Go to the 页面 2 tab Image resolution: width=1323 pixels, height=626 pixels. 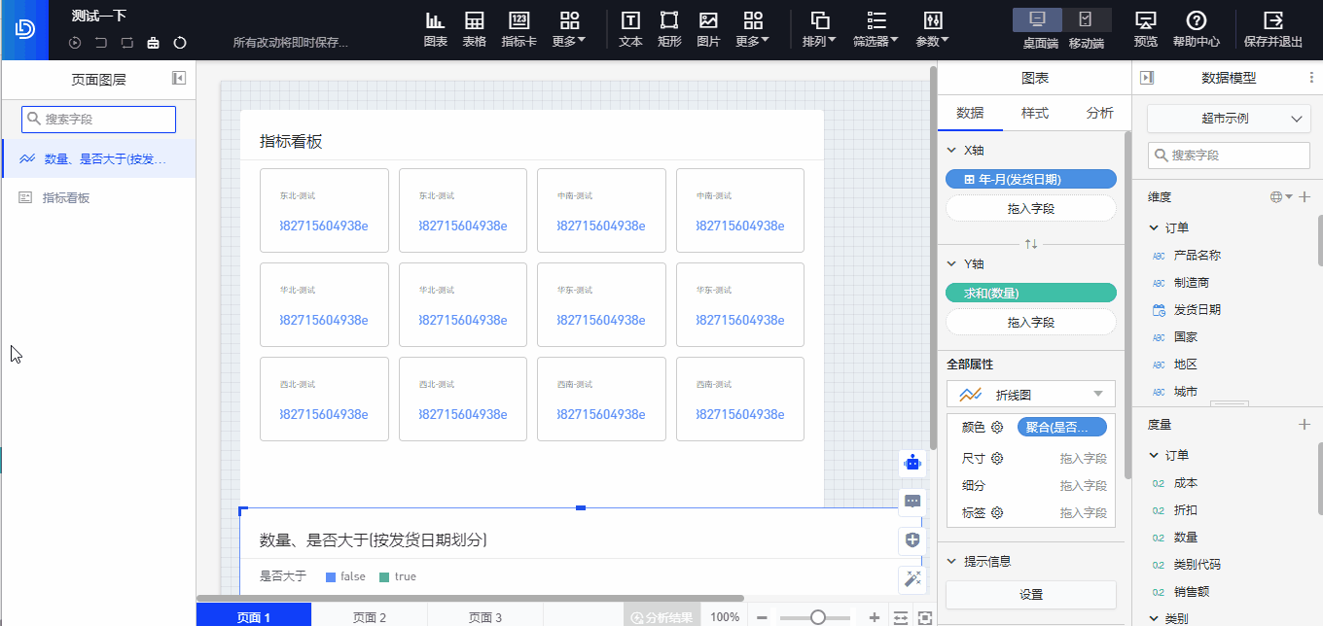(x=370, y=617)
